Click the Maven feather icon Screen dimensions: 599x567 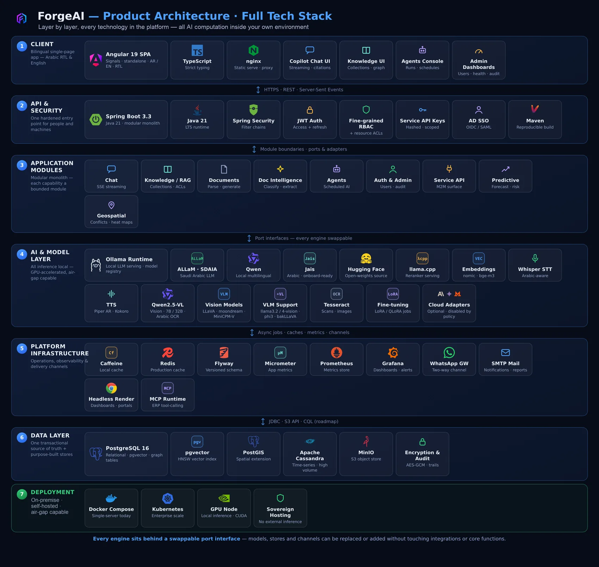pyautogui.click(x=535, y=109)
